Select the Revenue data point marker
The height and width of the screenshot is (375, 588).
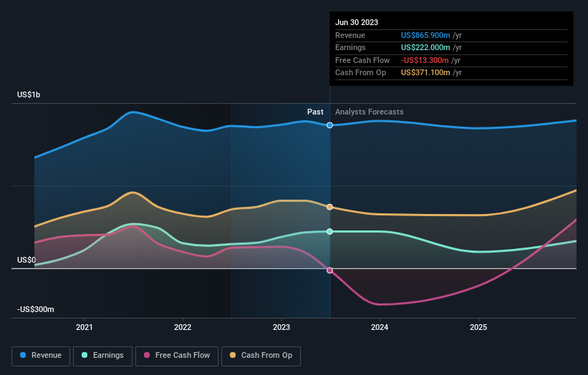[329, 125]
